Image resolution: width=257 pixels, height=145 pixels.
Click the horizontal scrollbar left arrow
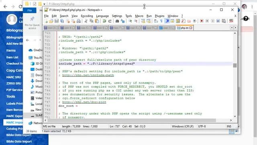pyautogui.click(x=45, y=120)
